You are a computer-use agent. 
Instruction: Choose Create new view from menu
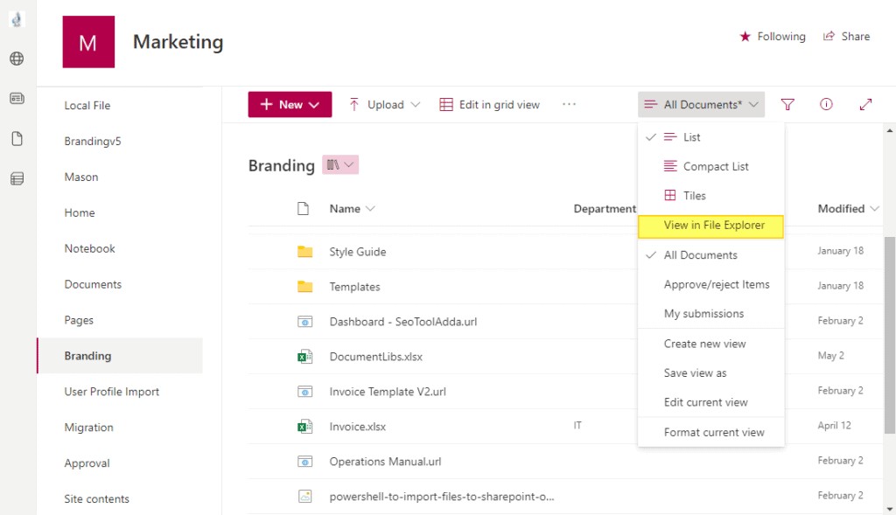(704, 344)
